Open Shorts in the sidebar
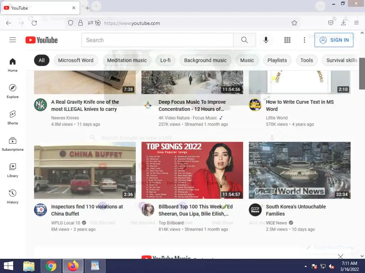This screenshot has height=273, width=365. [12, 117]
